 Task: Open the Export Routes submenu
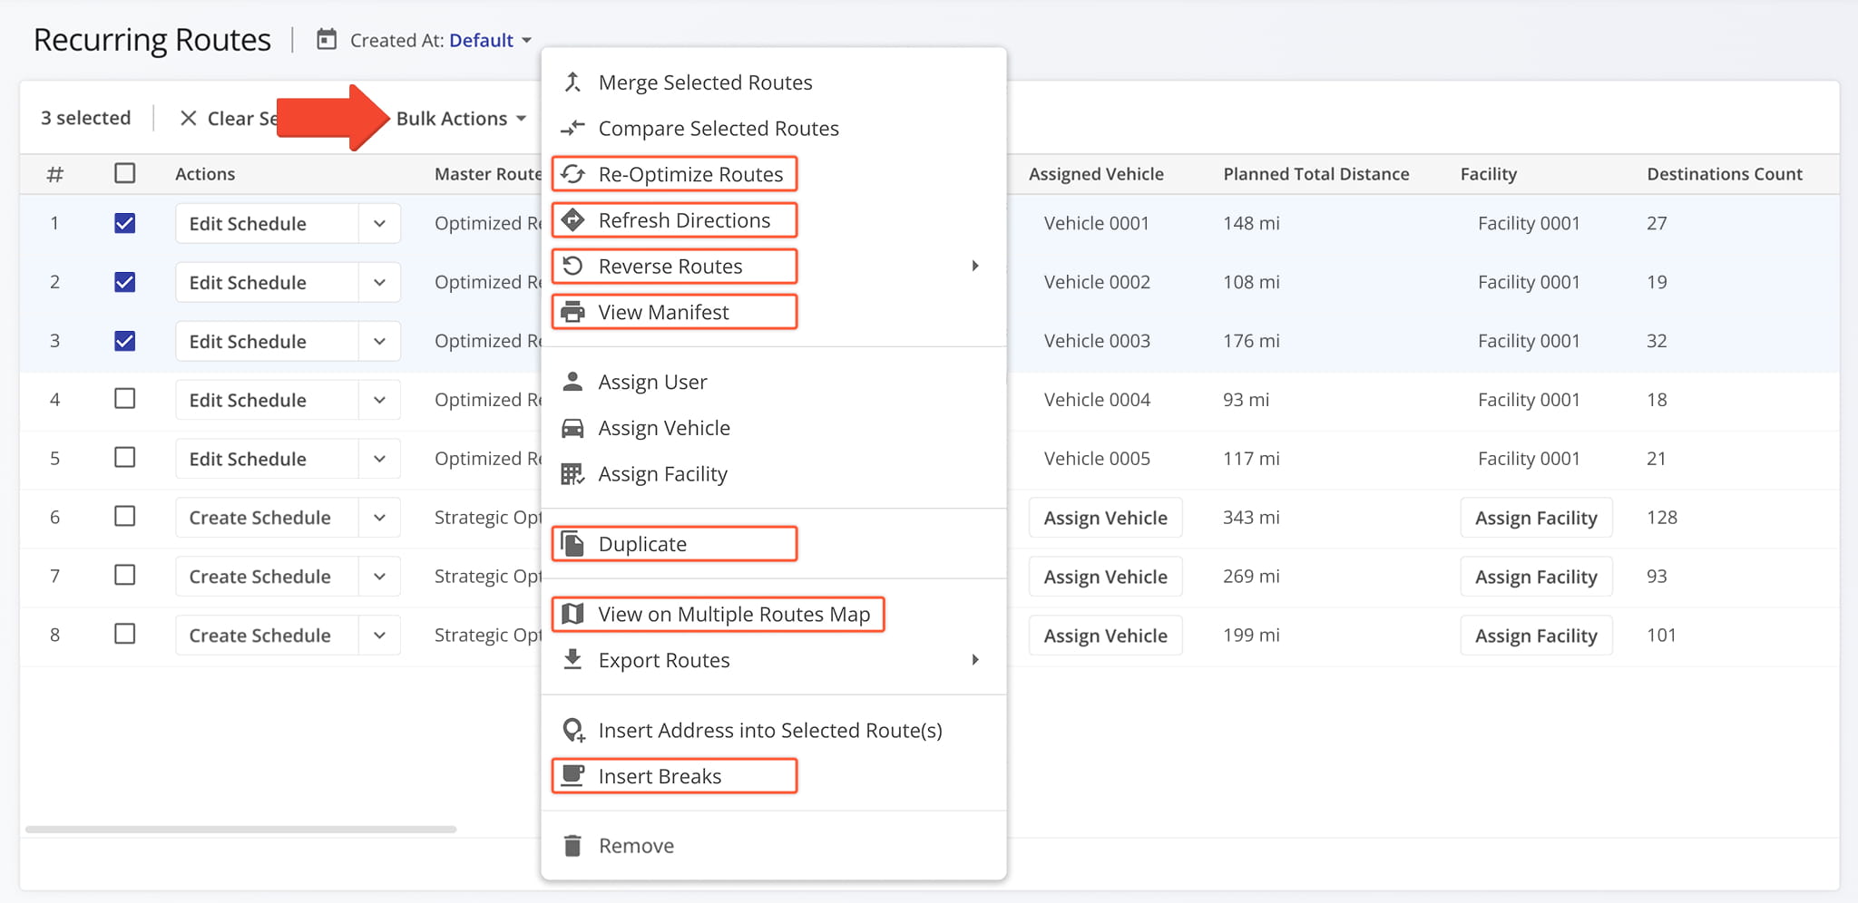point(663,660)
